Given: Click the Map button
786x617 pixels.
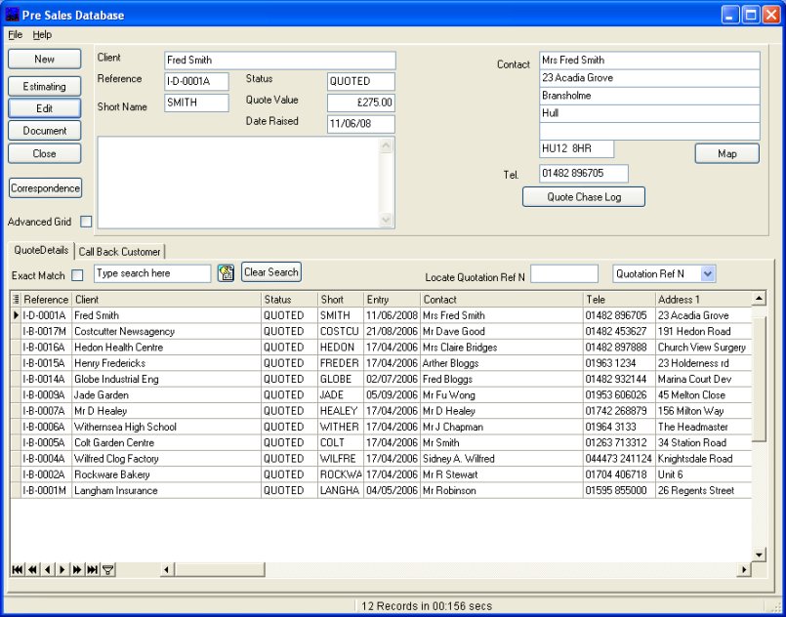Looking at the screenshot, I should tap(726, 153).
